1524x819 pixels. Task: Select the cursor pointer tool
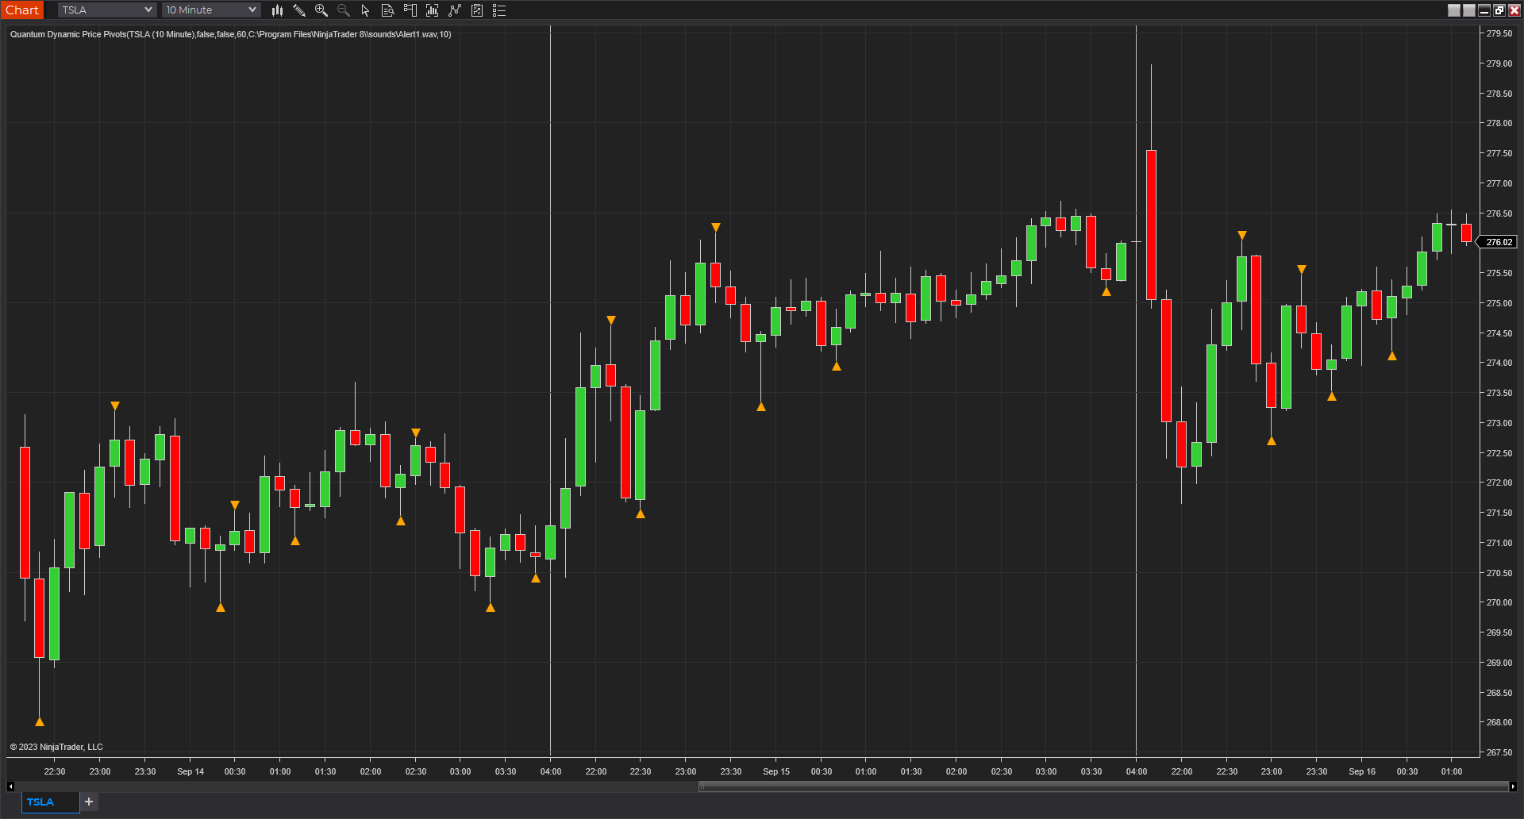coord(366,10)
